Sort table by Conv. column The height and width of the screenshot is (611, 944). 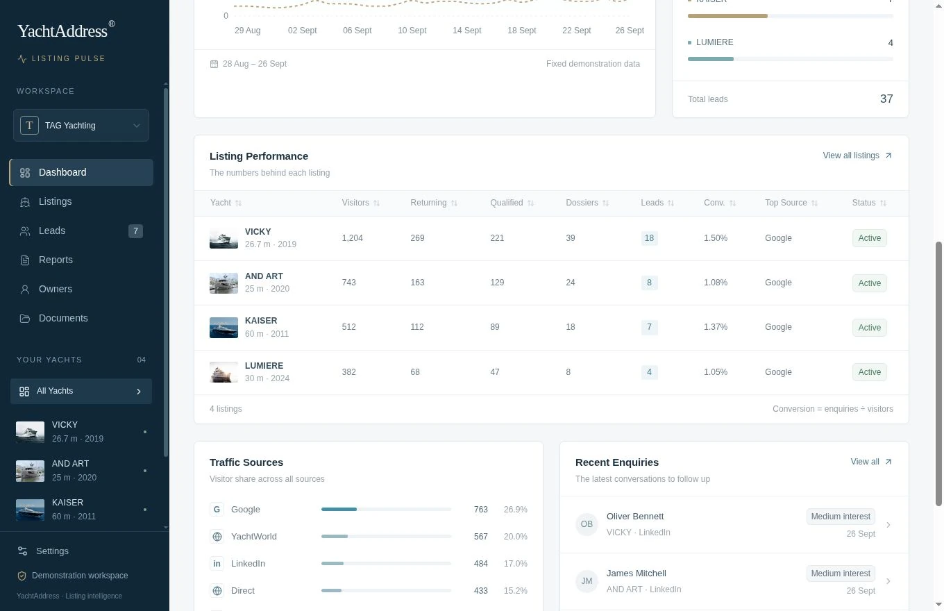coord(720,203)
